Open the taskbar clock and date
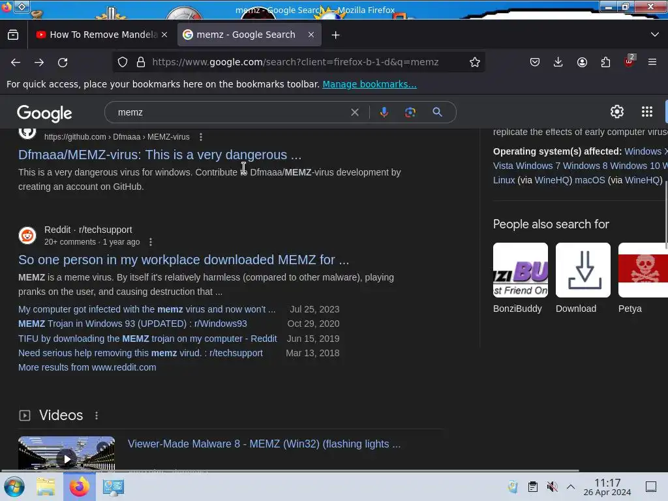 (607, 487)
